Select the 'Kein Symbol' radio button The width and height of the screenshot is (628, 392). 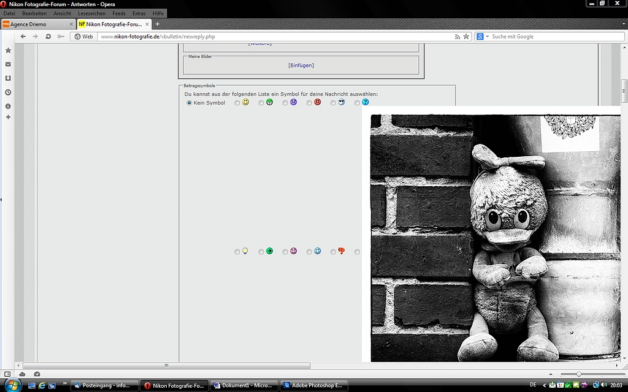point(189,103)
